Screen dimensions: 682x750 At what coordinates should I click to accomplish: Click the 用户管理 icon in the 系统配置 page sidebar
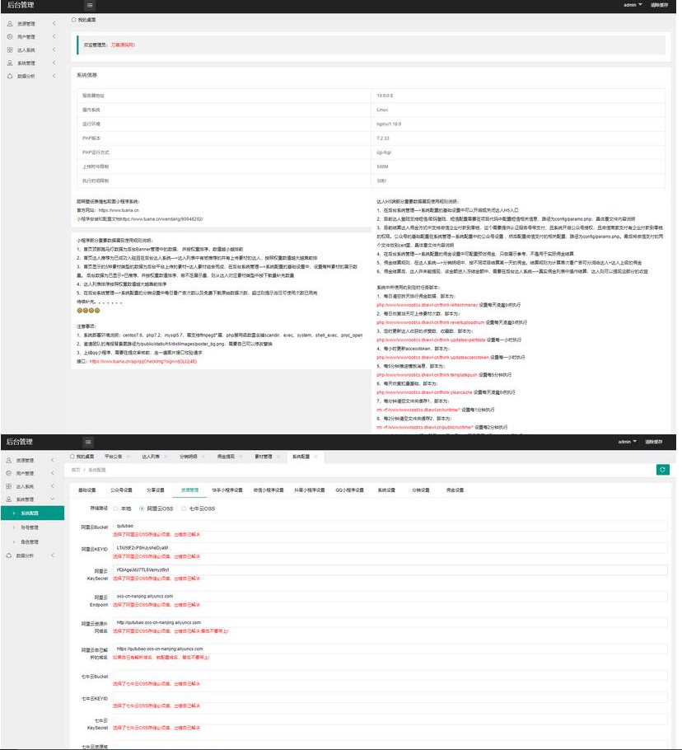click(x=8, y=473)
